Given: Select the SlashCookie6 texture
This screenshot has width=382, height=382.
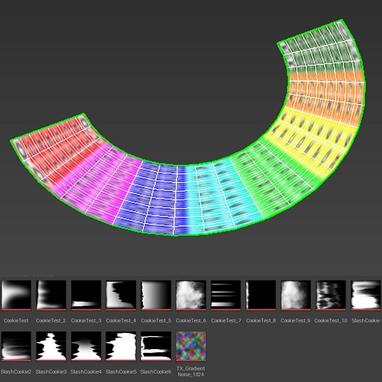Looking at the screenshot, I should (x=156, y=347).
